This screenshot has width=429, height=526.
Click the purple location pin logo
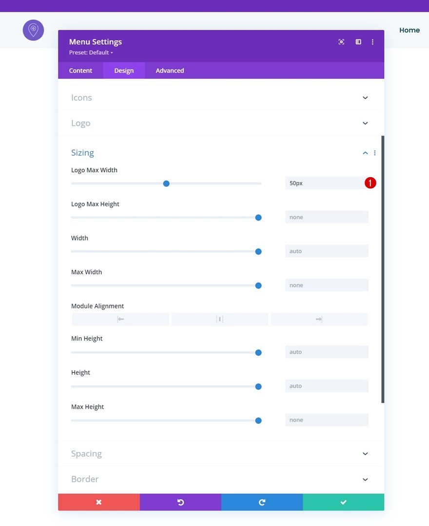pyautogui.click(x=33, y=30)
